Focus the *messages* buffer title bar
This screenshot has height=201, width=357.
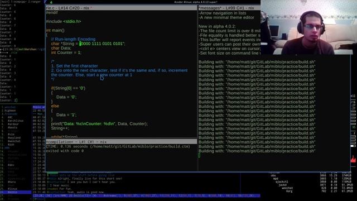229,8
